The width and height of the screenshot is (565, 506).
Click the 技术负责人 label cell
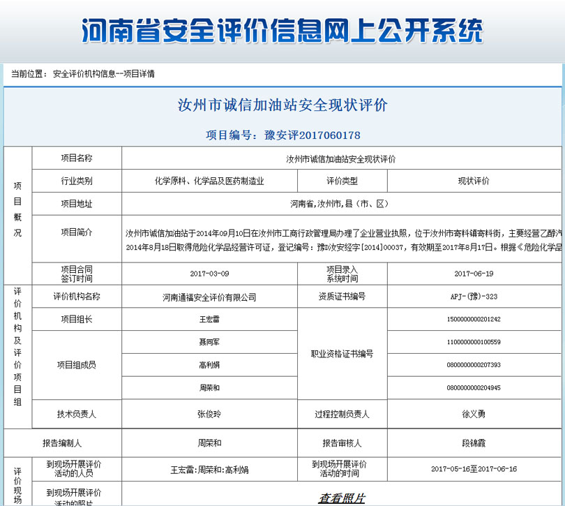tap(77, 414)
